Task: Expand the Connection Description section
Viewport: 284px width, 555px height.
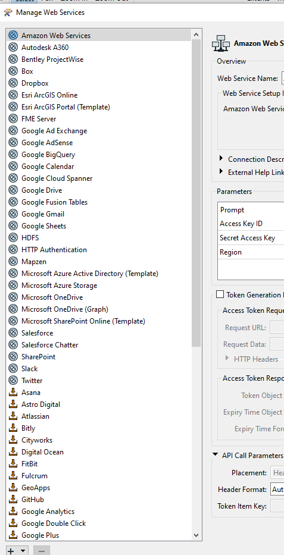Action: [221, 158]
